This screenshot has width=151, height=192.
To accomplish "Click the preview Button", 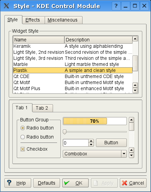I will (x=111, y=143).
